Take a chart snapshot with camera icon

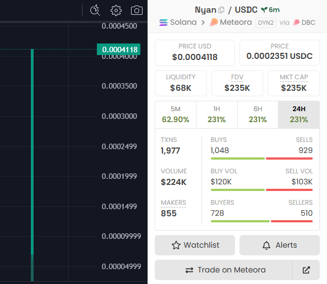pyautogui.click(x=137, y=10)
